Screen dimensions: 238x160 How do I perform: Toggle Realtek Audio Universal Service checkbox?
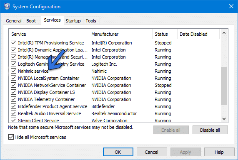(13, 113)
